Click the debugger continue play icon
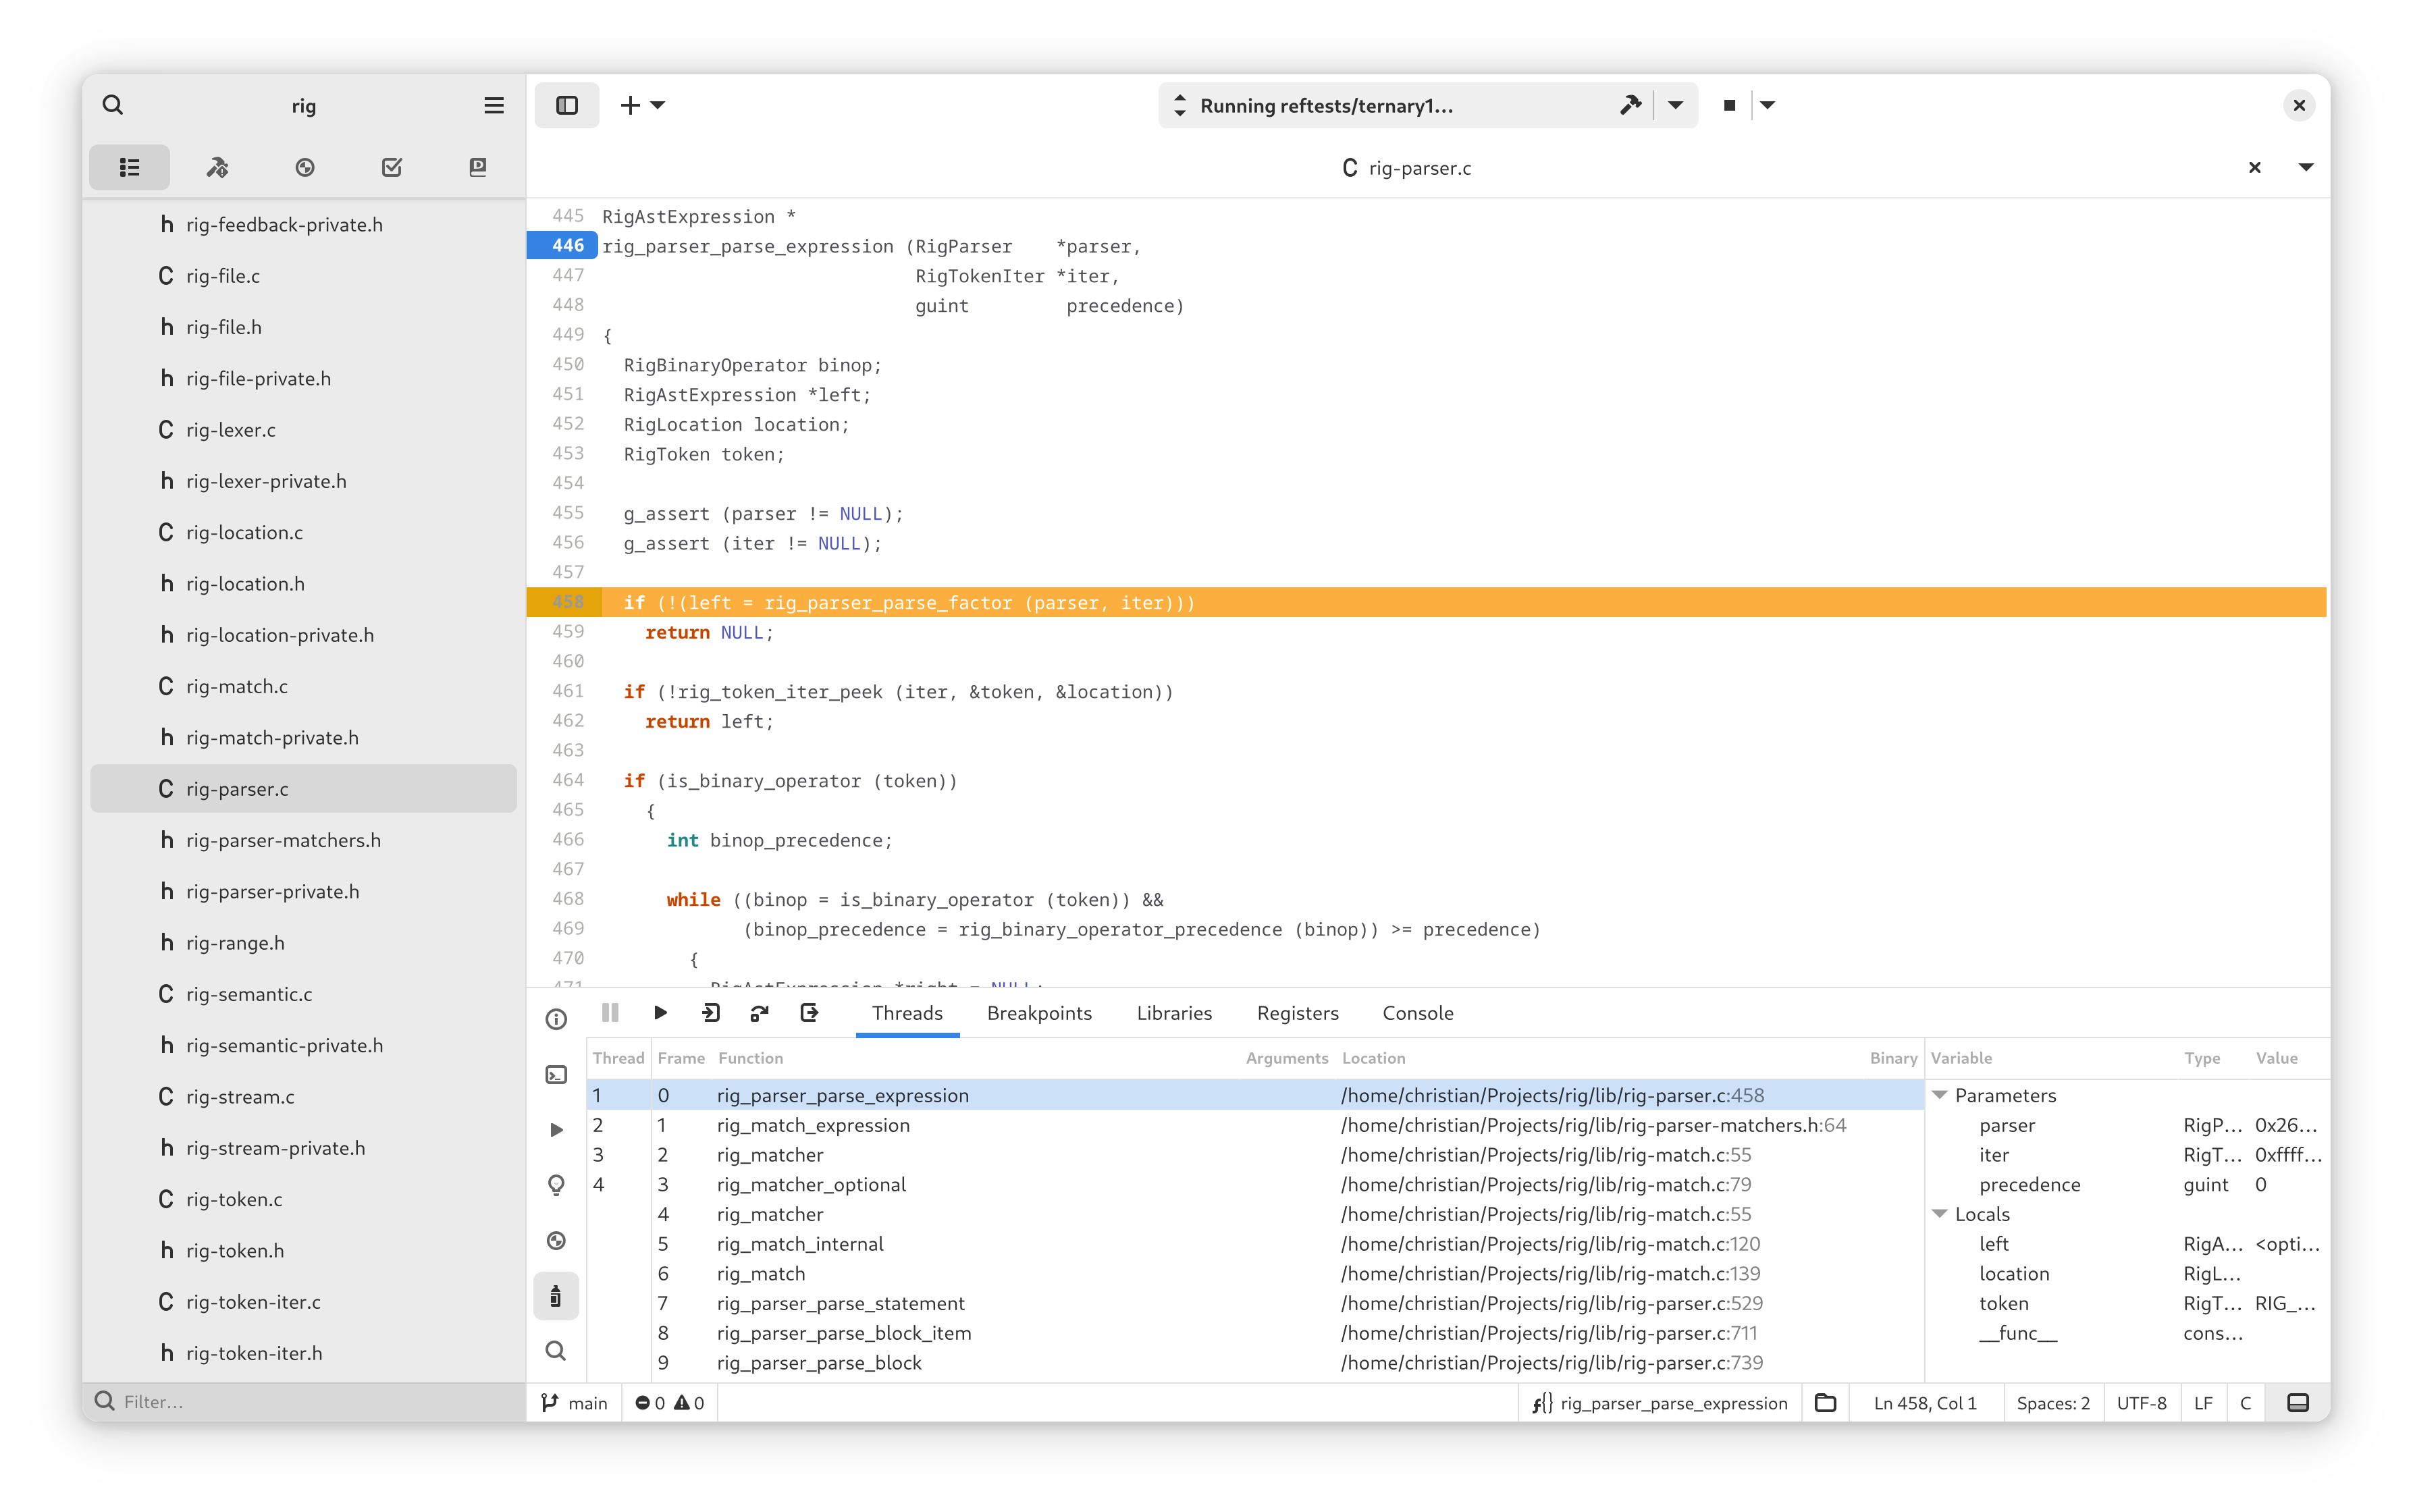The width and height of the screenshot is (2413, 1512). pos(660,1013)
